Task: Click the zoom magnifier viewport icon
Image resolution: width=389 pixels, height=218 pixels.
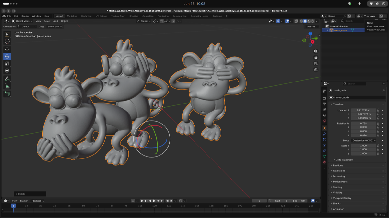Action: pos(316,51)
